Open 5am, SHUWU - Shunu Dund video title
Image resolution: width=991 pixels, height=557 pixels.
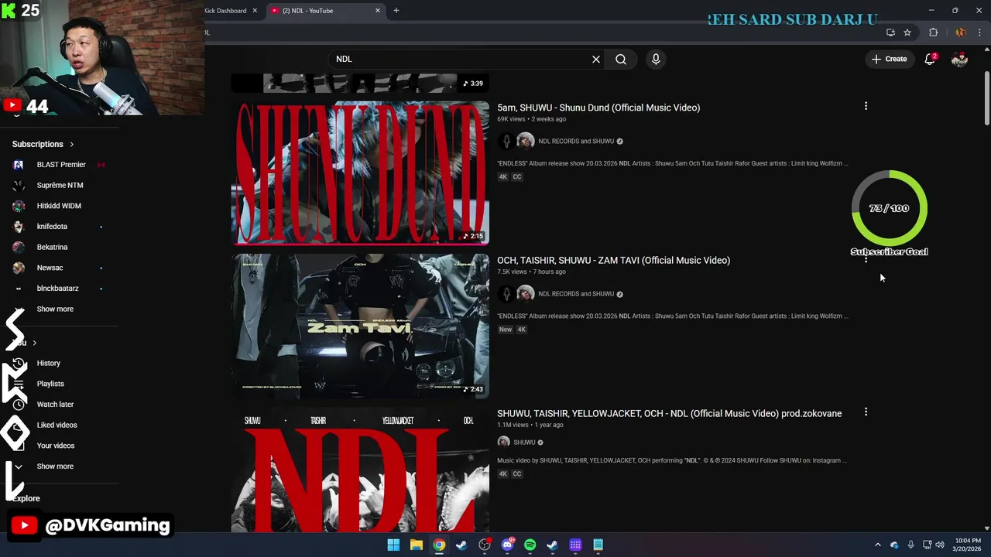coord(598,108)
